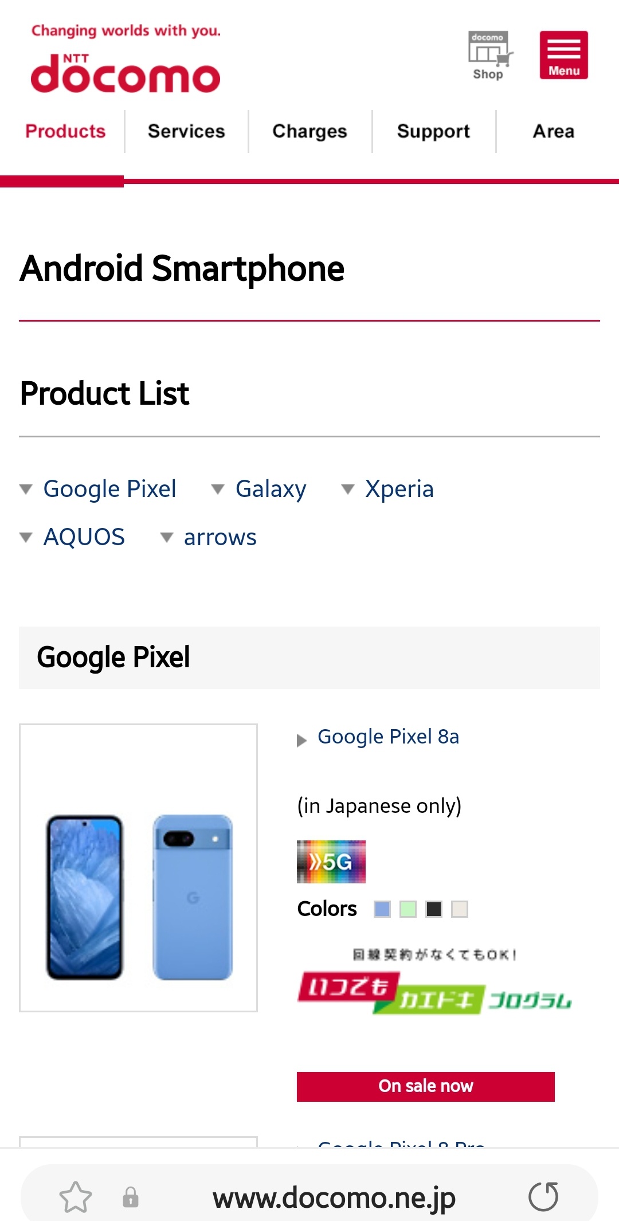Open the red hamburger Menu
This screenshot has width=619, height=1221.
click(x=563, y=55)
